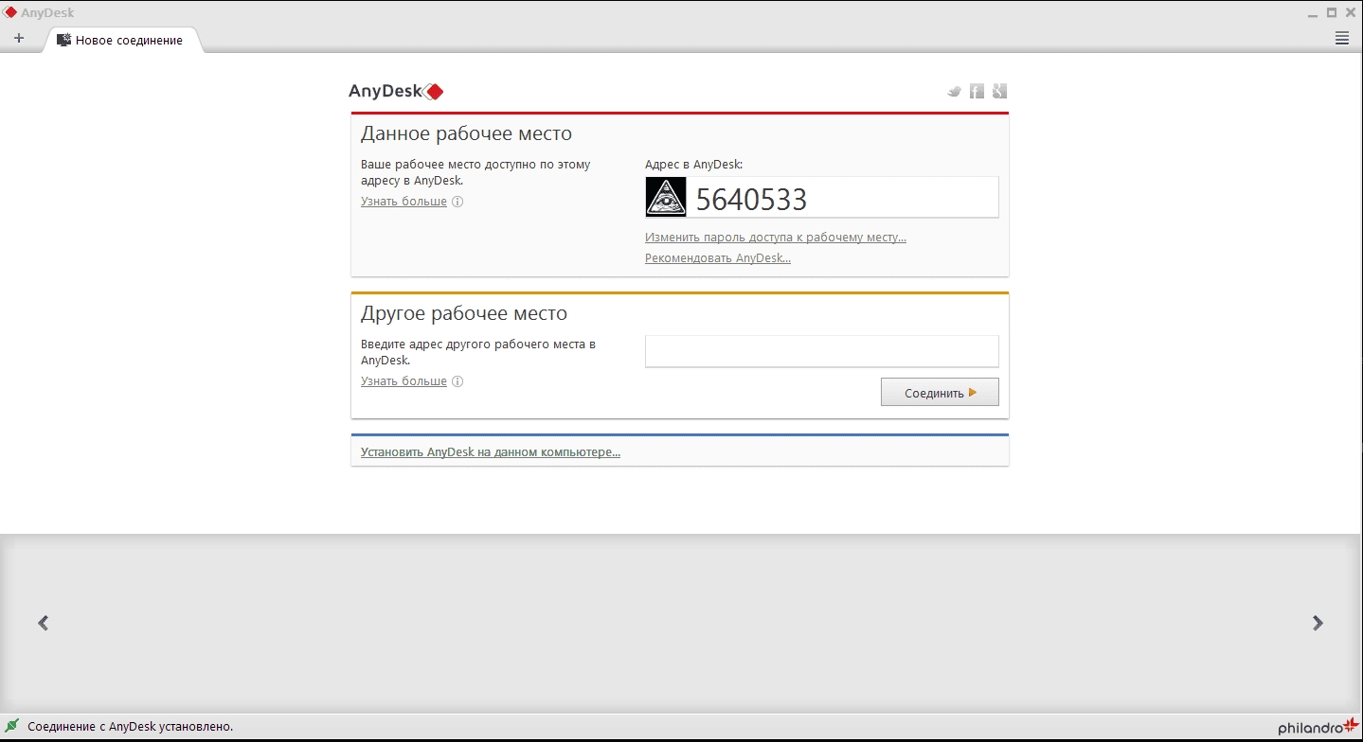Viewport: 1363px width, 742px height.
Task: Minimize the AnyDesk window
Action: click(x=1313, y=13)
